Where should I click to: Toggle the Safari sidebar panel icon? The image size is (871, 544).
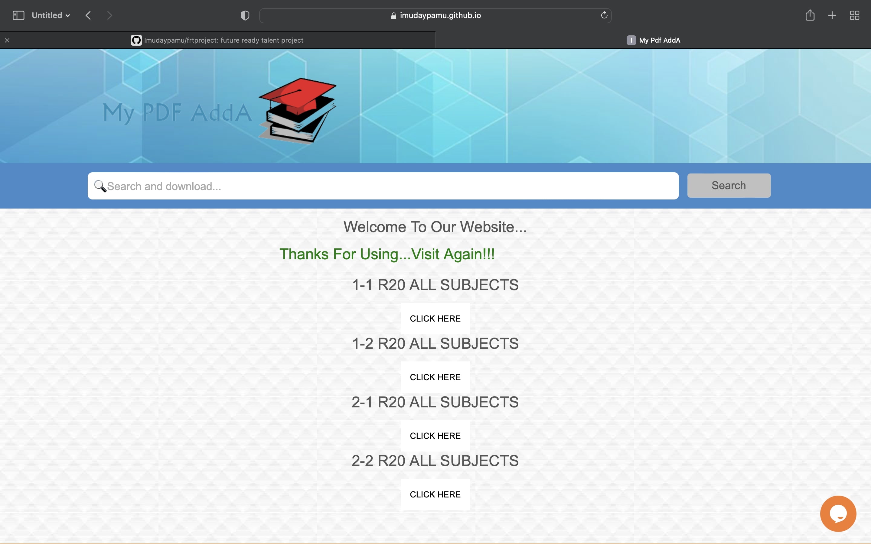[18, 15]
